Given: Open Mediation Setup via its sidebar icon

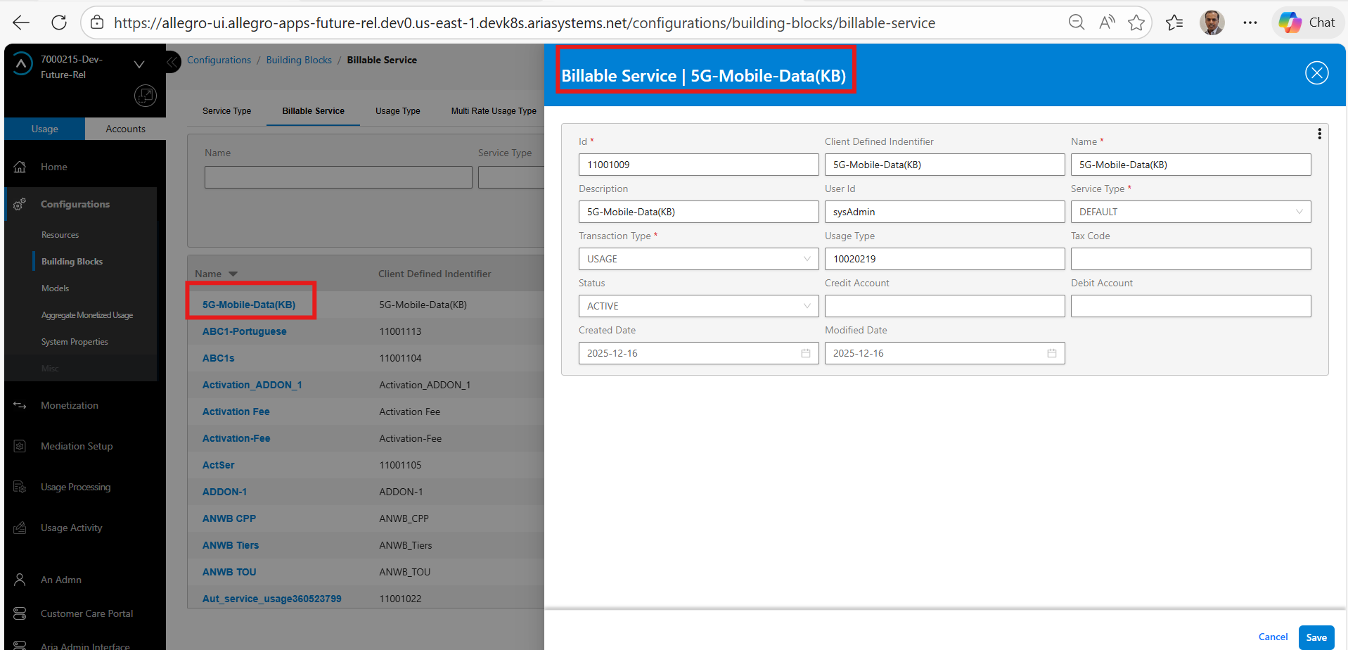Looking at the screenshot, I should 19,446.
